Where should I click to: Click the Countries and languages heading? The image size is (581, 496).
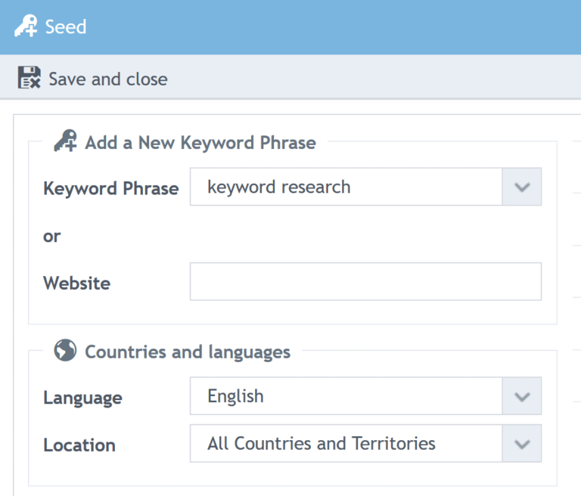tap(188, 352)
